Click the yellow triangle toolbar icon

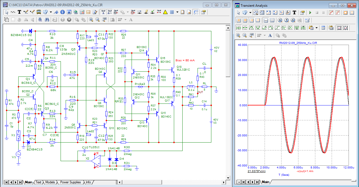point(165,12)
